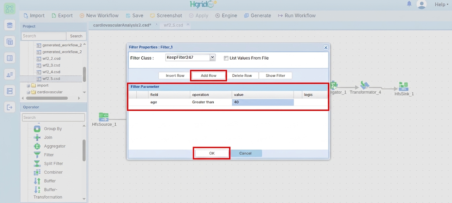
Task: Open the user list sidebar icon
Action: pos(10,75)
